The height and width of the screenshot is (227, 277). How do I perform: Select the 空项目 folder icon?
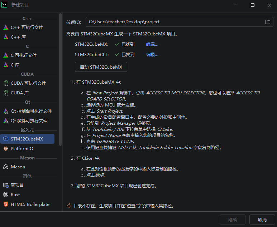[x=6, y=185]
